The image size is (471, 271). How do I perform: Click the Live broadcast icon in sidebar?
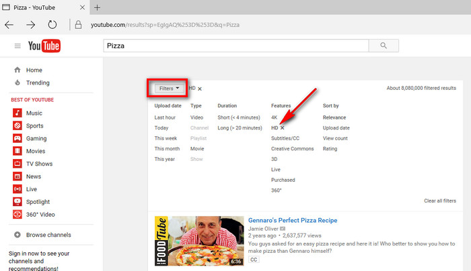click(x=17, y=189)
